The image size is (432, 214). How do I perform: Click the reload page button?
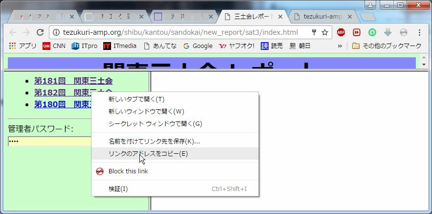click(40, 33)
